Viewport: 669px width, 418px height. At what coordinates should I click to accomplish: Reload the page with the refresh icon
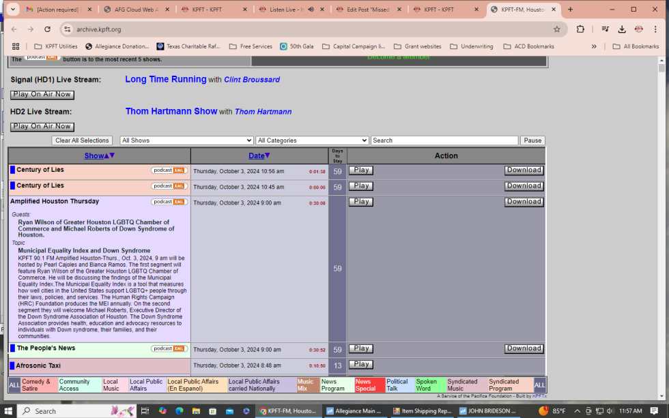[47, 29]
